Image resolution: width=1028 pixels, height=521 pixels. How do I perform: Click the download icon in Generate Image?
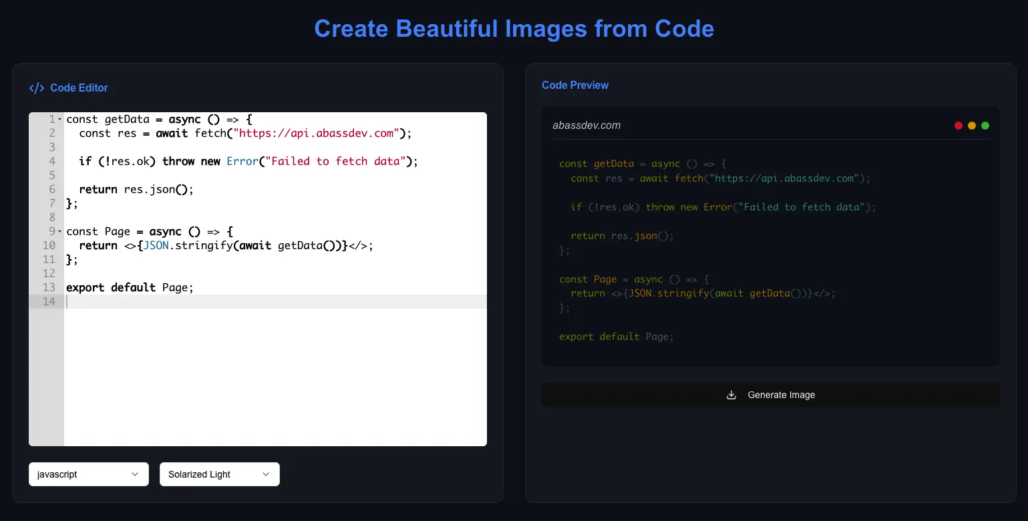[x=731, y=395]
